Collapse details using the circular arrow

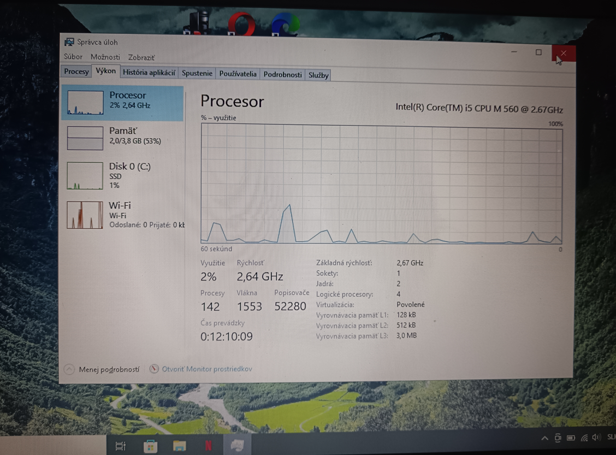(69, 369)
